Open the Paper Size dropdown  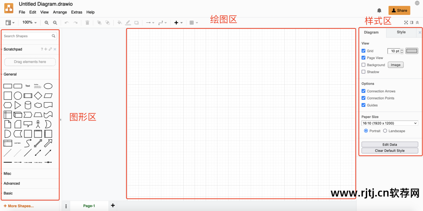pos(390,123)
